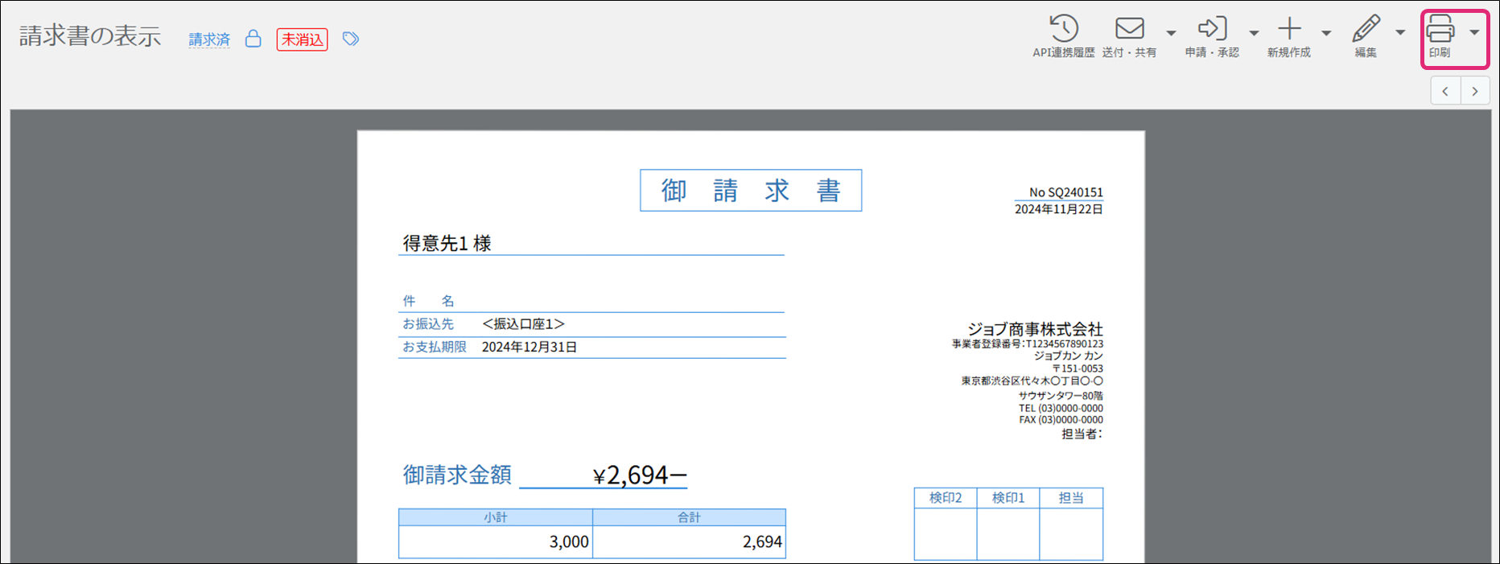Screen dimensions: 1500x564
Task: Click the tag icon in header
Action: 350,39
